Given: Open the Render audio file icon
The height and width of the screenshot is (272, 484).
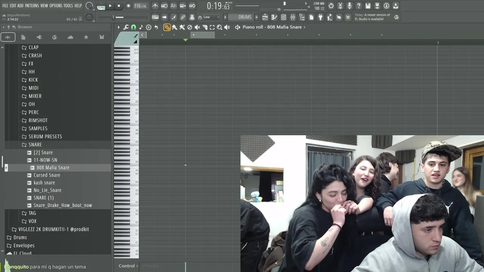Looking at the screenshot, I should point(377,6).
